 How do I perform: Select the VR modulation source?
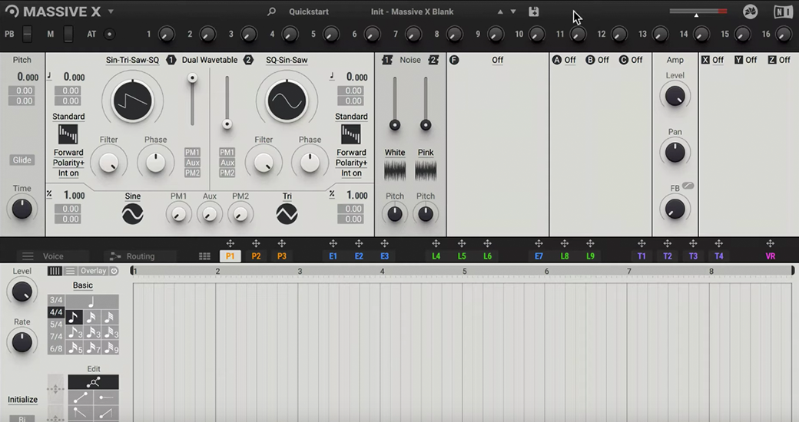[x=770, y=256]
